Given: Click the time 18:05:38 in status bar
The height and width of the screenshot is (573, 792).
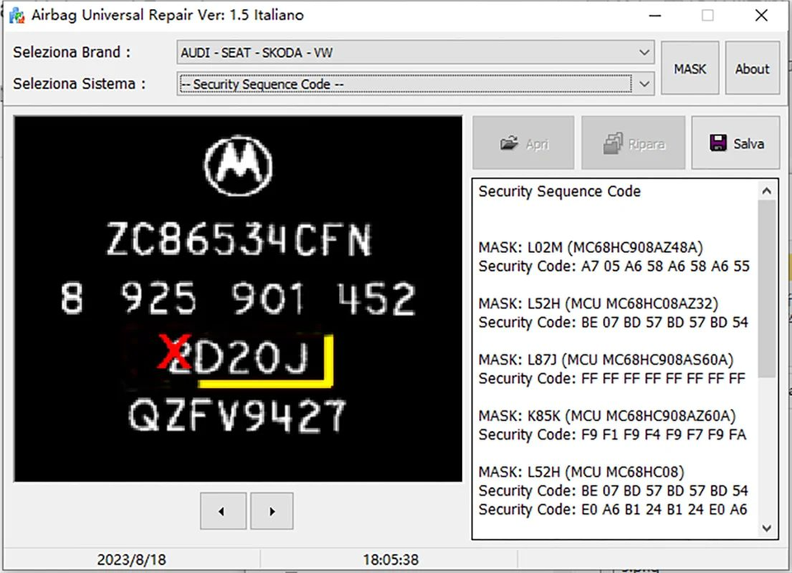Looking at the screenshot, I should coord(390,560).
